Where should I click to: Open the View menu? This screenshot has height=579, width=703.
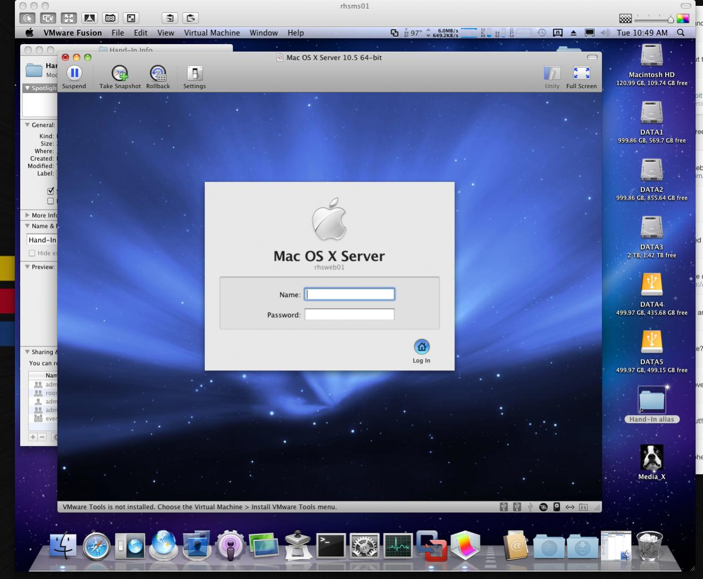pyautogui.click(x=166, y=32)
